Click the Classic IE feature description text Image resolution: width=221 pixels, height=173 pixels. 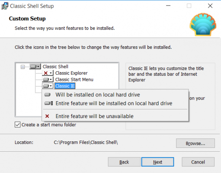166,74
